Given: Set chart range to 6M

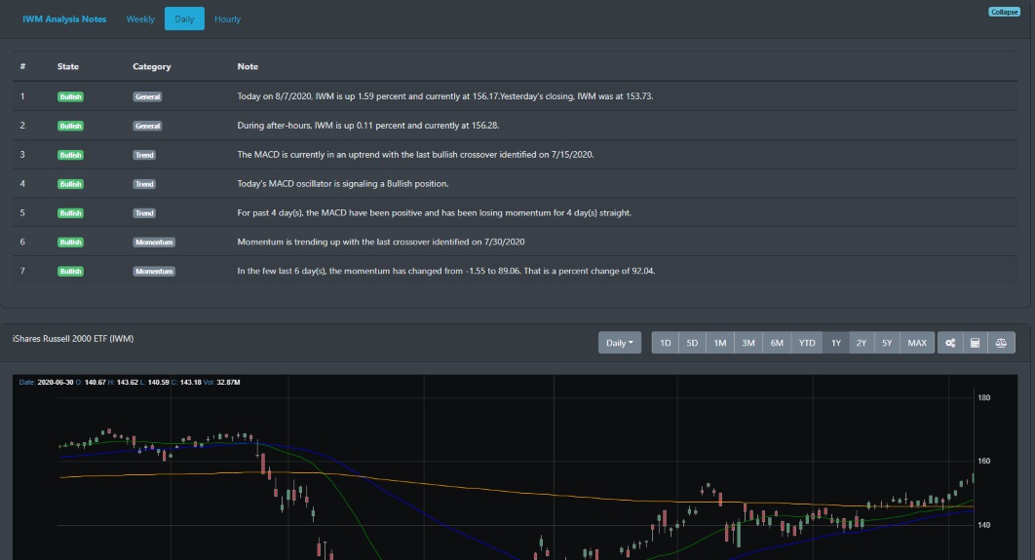Looking at the screenshot, I should pyautogui.click(x=777, y=343).
